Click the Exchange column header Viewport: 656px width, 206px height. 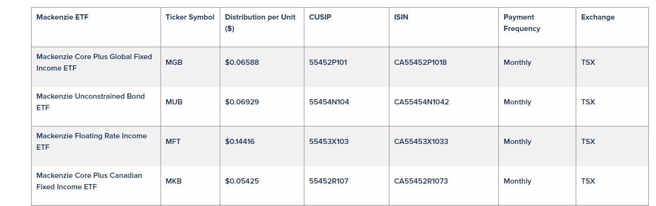coord(598,17)
